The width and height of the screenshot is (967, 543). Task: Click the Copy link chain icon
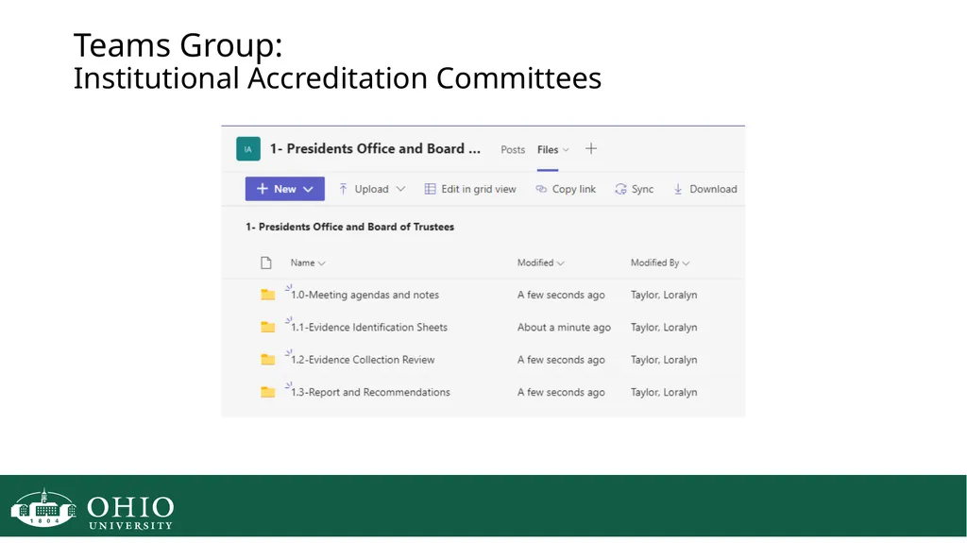541,189
